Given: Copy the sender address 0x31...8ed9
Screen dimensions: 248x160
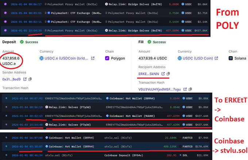Looking at the screenshot, I should (x=30, y=79).
